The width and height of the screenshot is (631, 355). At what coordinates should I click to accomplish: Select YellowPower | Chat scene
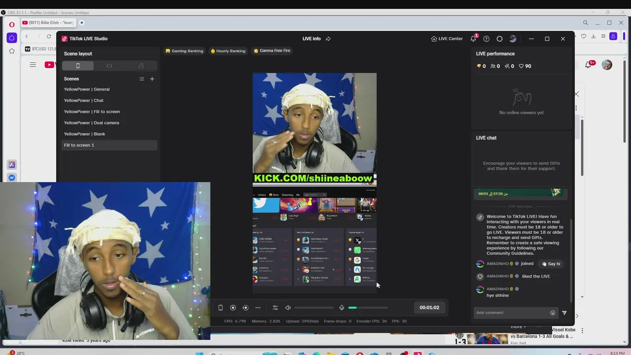[109, 101]
